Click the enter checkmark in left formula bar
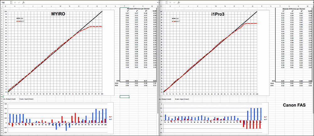The height and width of the screenshot is (136, 314). click(19, 2)
